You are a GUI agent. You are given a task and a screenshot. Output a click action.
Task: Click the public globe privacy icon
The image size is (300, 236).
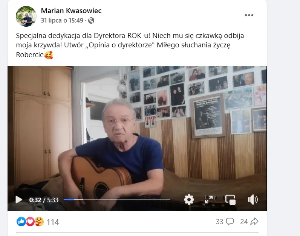click(91, 20)
